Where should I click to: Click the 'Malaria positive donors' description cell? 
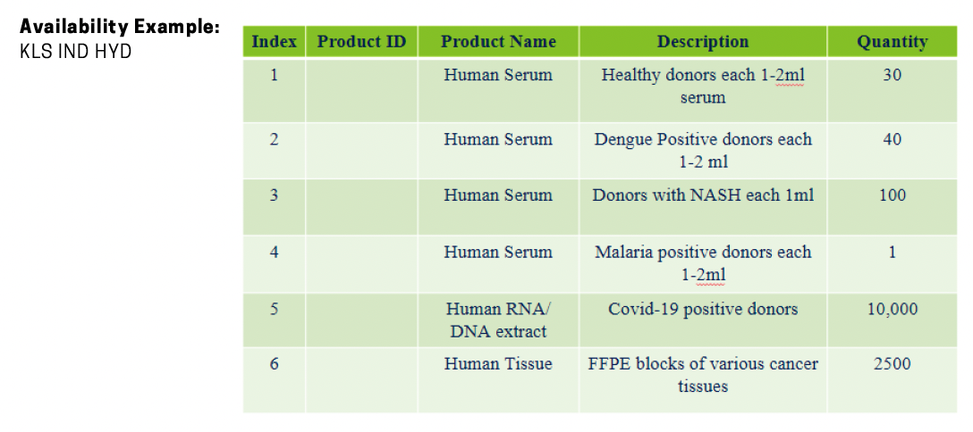[703, 263]
